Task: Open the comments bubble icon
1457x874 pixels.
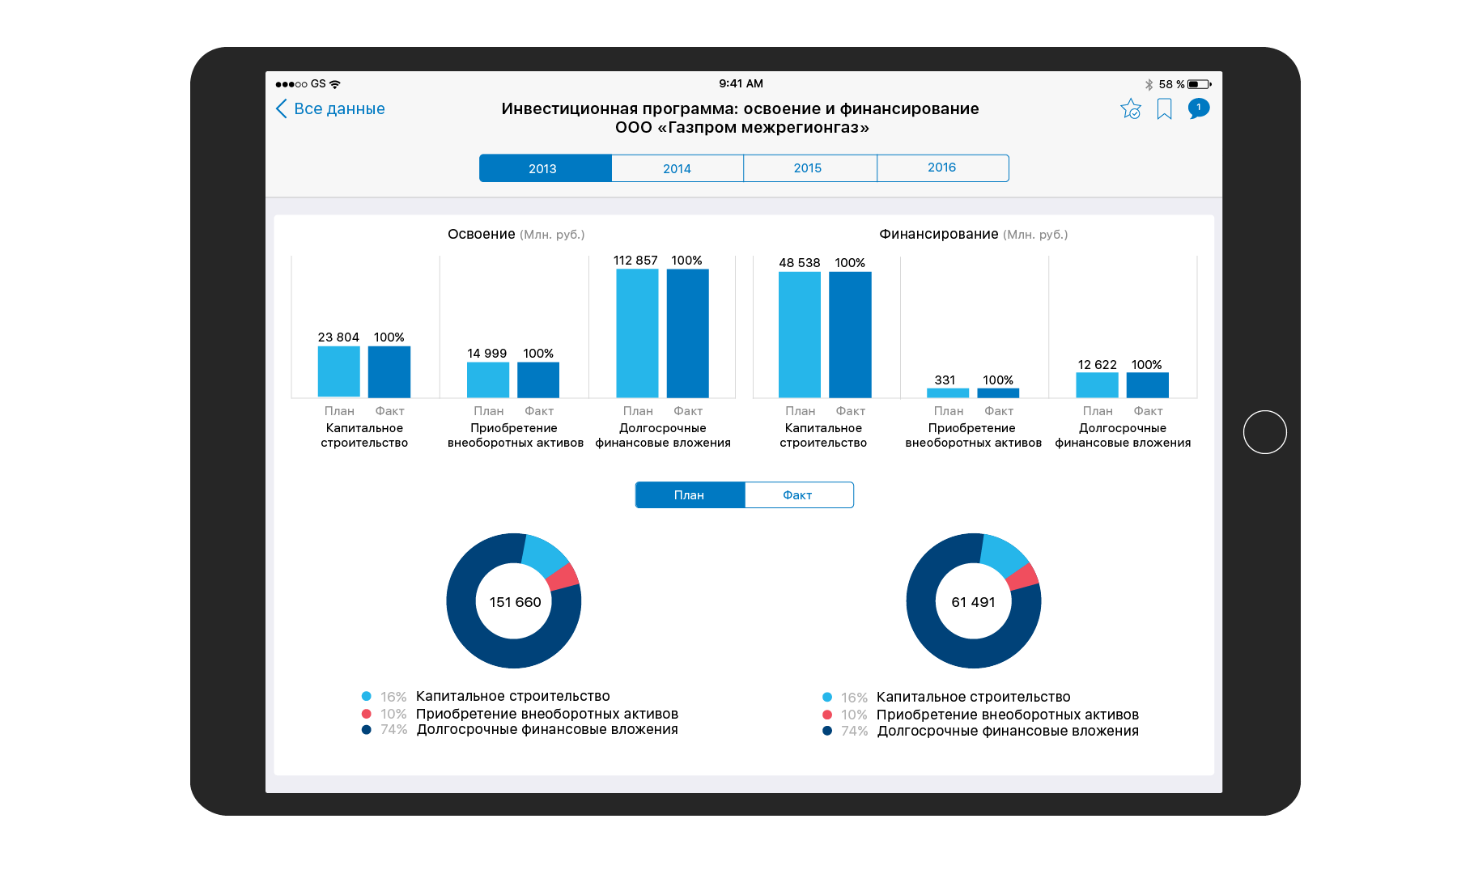Action: coord(1198,108)
